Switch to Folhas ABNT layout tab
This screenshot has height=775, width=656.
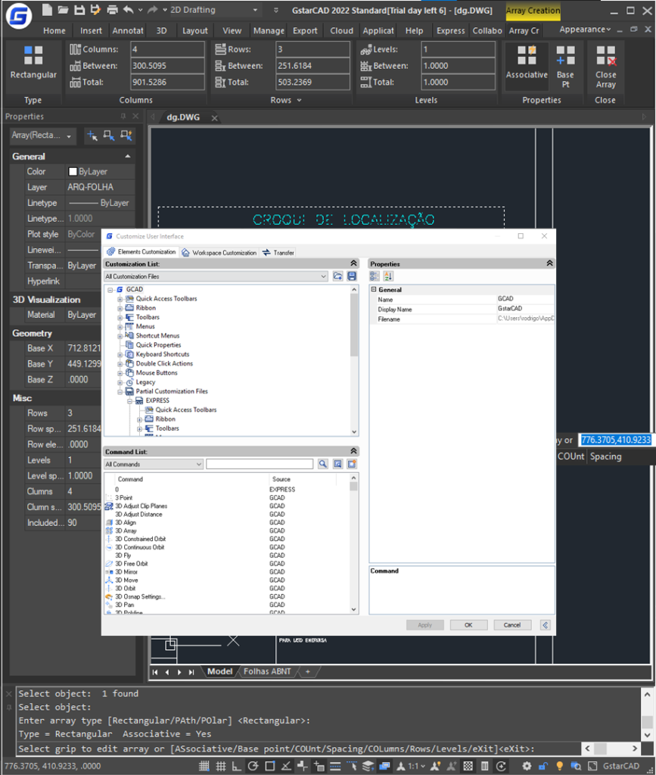(x=267, y=671)
